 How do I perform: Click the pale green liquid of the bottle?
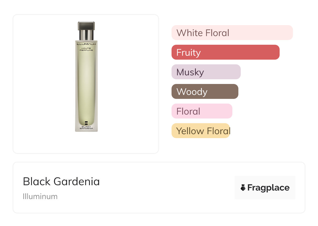tap(86, 84)
